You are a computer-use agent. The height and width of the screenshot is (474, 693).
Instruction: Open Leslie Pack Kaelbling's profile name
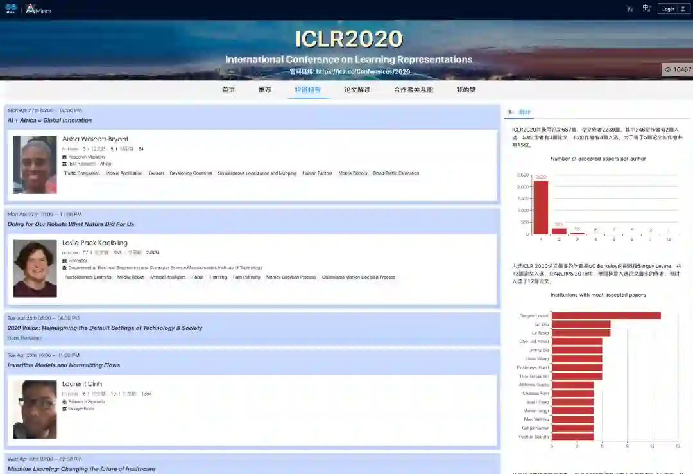click(x=94, y=243)
